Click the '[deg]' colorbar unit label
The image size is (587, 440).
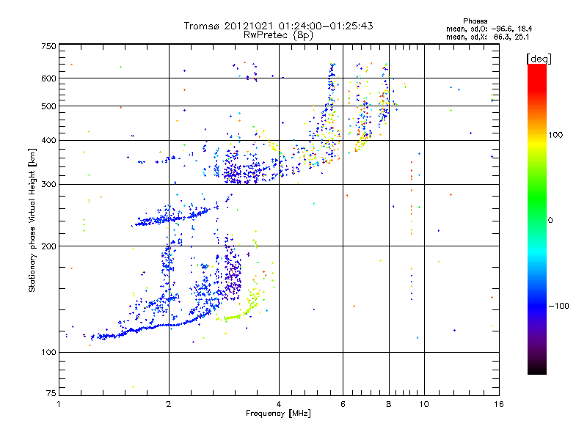[539, 59]
